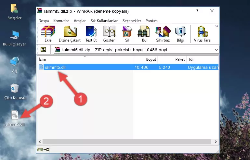Click the Dizine Çıkart extract icon
The height and width of the screenshot is (160, 250).
70,34
